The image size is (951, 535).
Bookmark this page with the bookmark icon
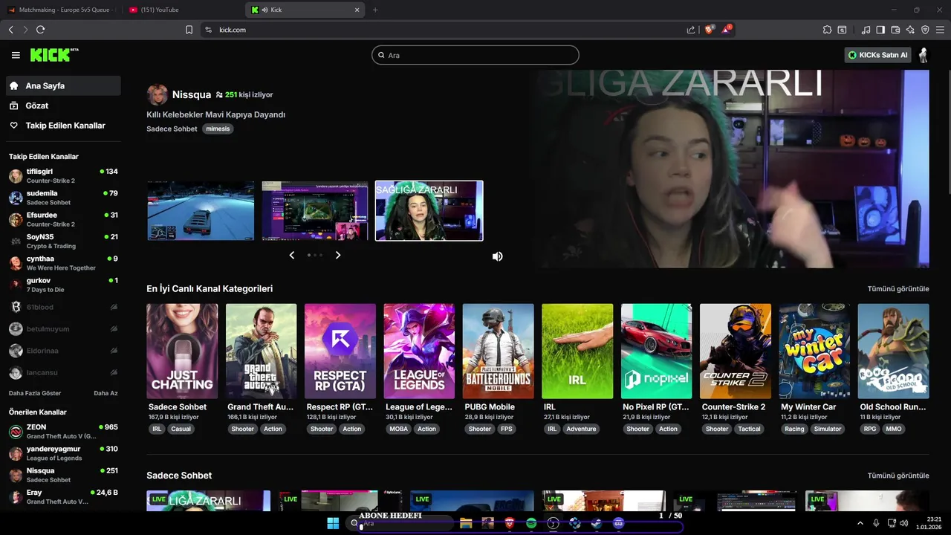(189, 30)
